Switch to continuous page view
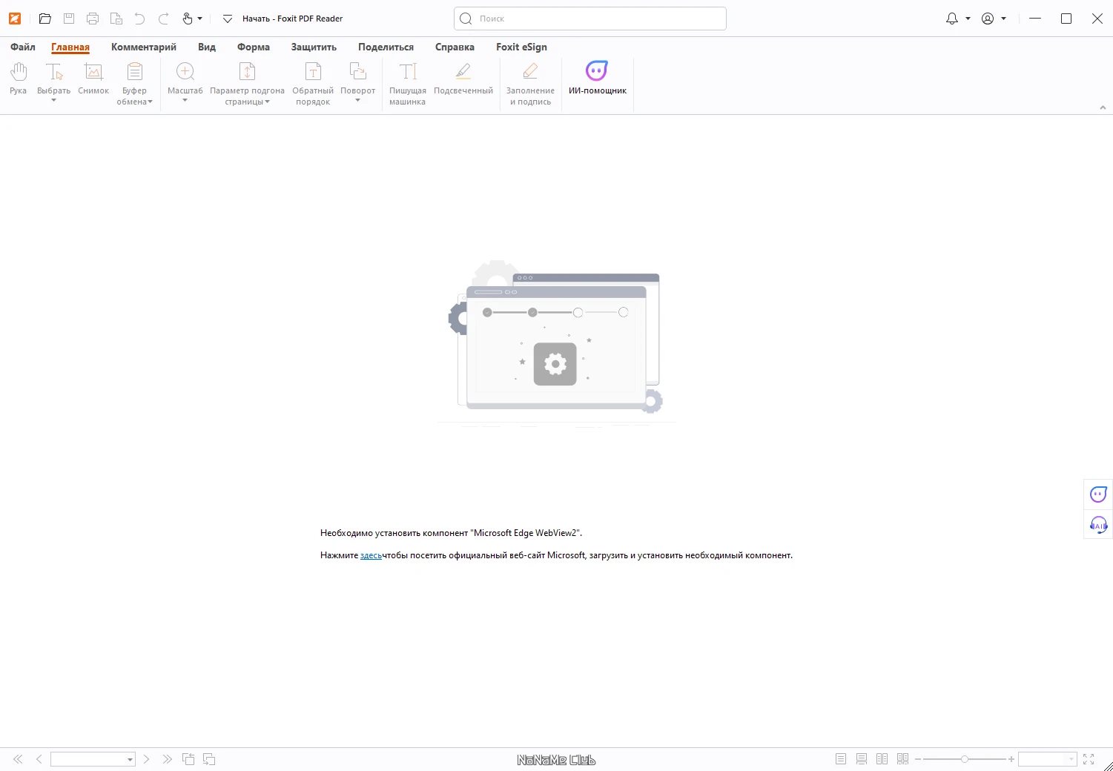 tap(862, 759)
